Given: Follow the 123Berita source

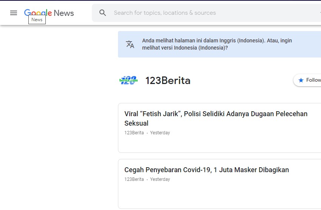Looking at the screenshot, I should click(307, 80).
